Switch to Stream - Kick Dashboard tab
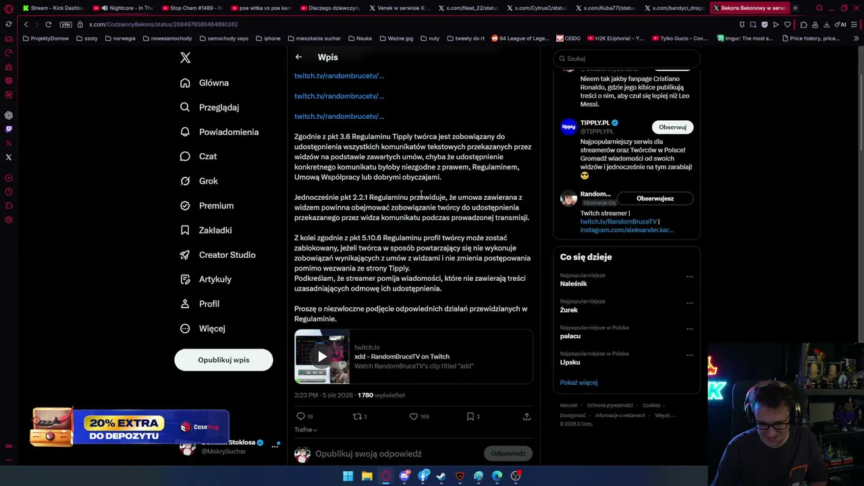The width and height of the screenshot is (864, 486). click(53, 8)
